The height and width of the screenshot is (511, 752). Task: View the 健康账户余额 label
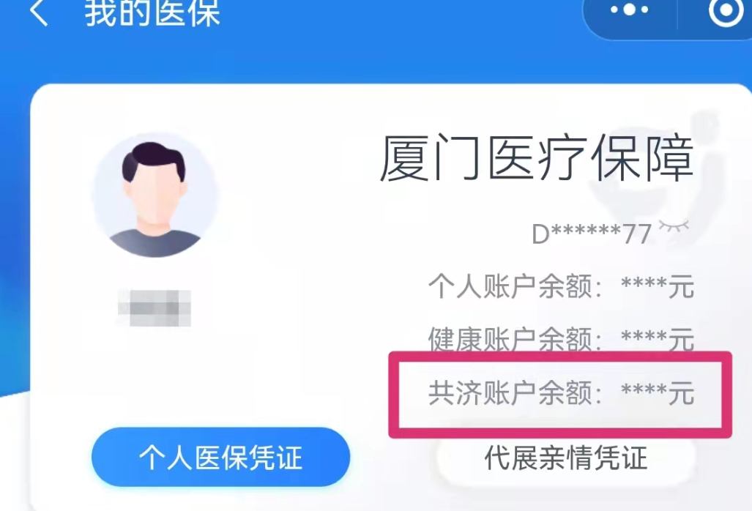[x=515, y=340]
